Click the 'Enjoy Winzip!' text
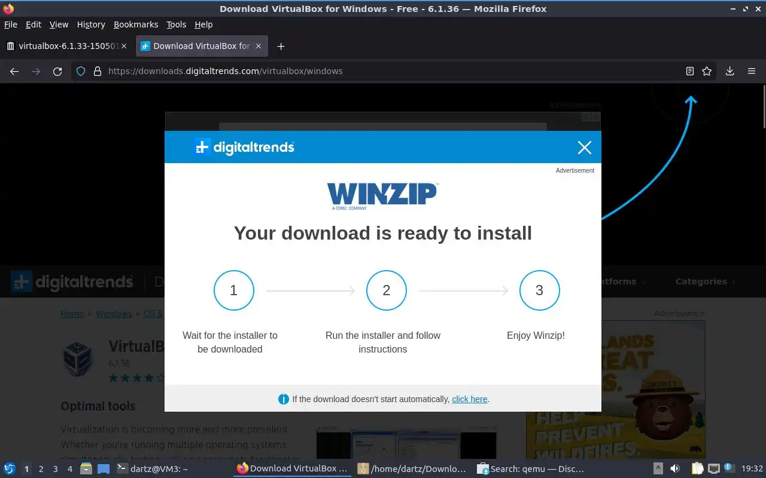This screenshot has height=478, width=766. tap(536, 335)
